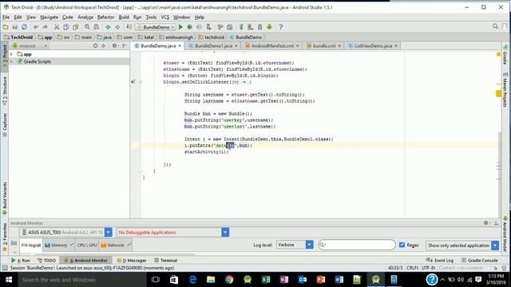This screenshot has width=511, height=287.
Task: Switch to AndroidManifest.xml tab
Action: pyautogui.click(x=272, y=46)
